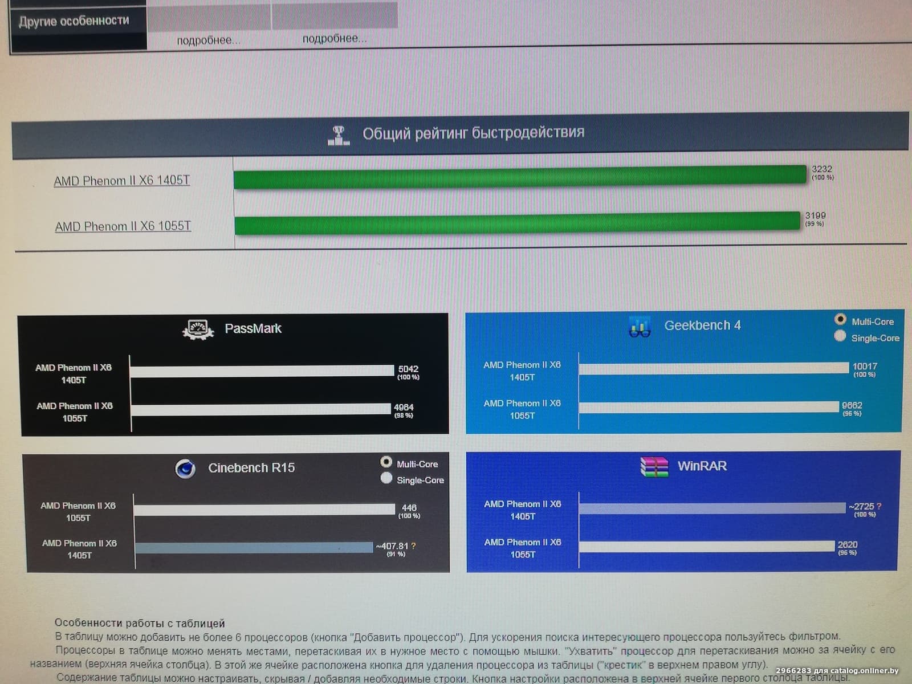Click the 1405T green overall rating bar

520,176
